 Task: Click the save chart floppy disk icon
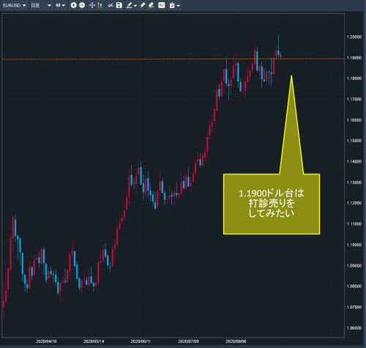pos(119,5)
